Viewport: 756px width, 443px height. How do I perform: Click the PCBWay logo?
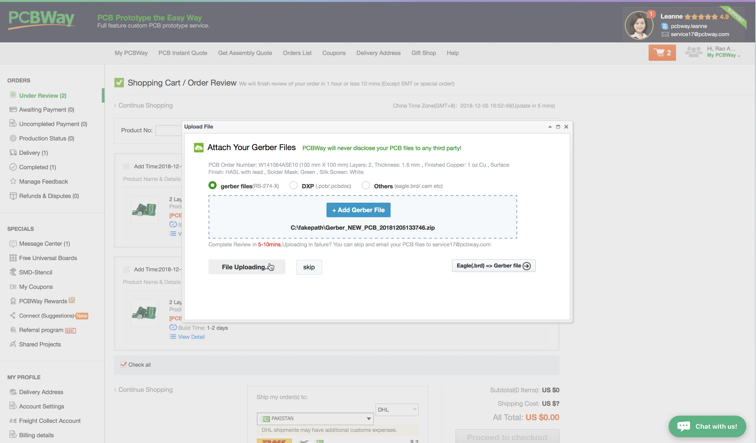41,20
